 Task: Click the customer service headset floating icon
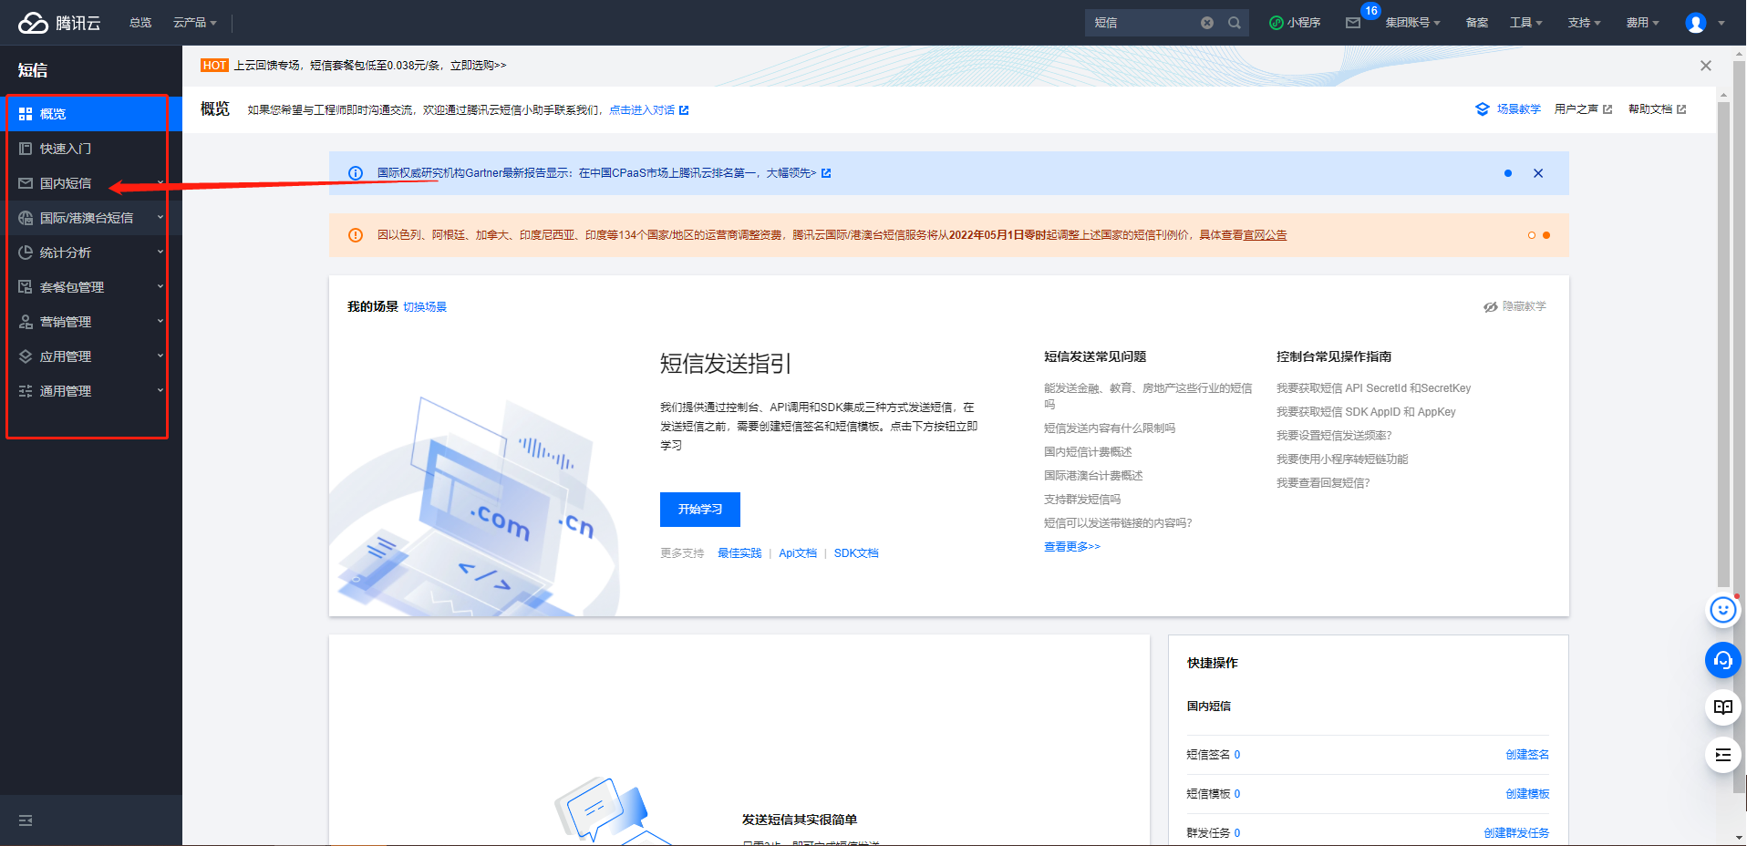click(1722, 660)
